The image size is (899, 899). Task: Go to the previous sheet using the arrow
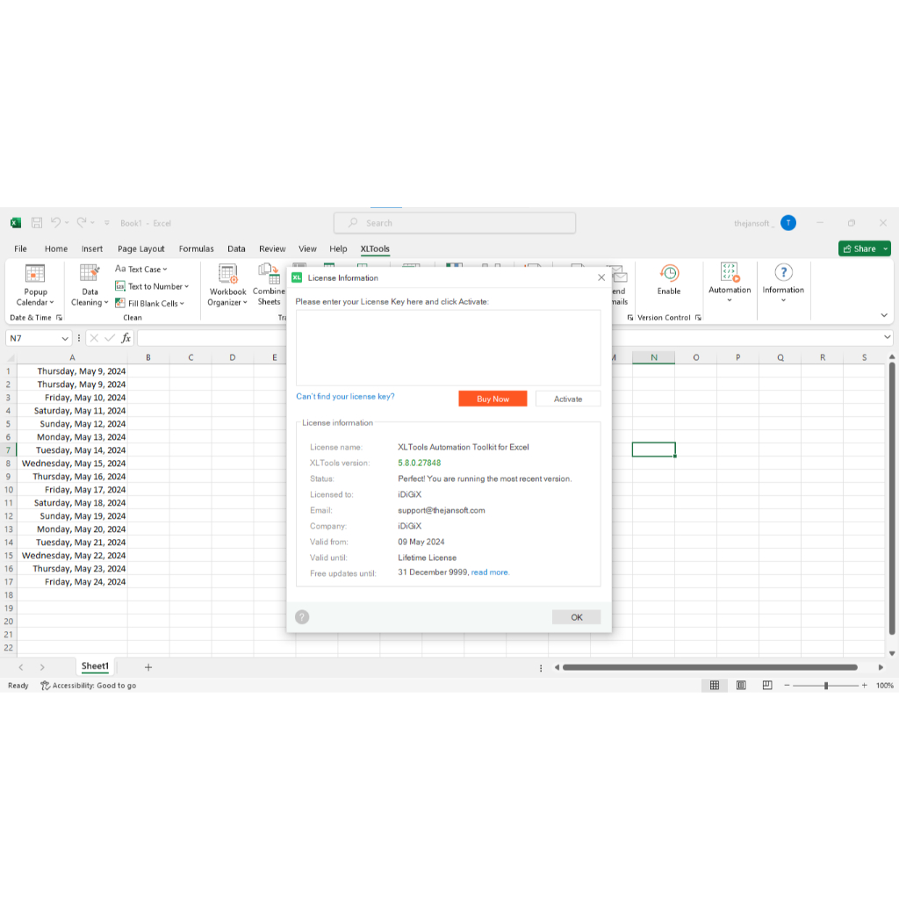(x=21, y=667)
